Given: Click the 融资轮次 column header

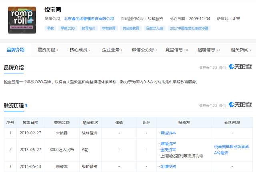Looking at the screenshot, I should pos(90,123).
